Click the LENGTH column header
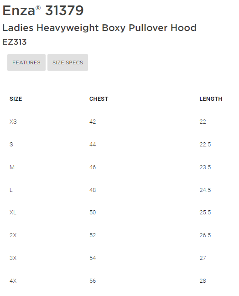Screen dimensions: 239x296 click(211, 99)
